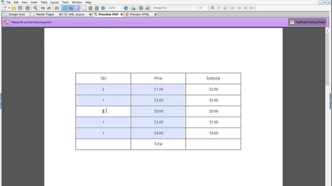This screenshot has width=332, height=186.
Task: Switch to the XML Source tab
Action: pos(76,14)
